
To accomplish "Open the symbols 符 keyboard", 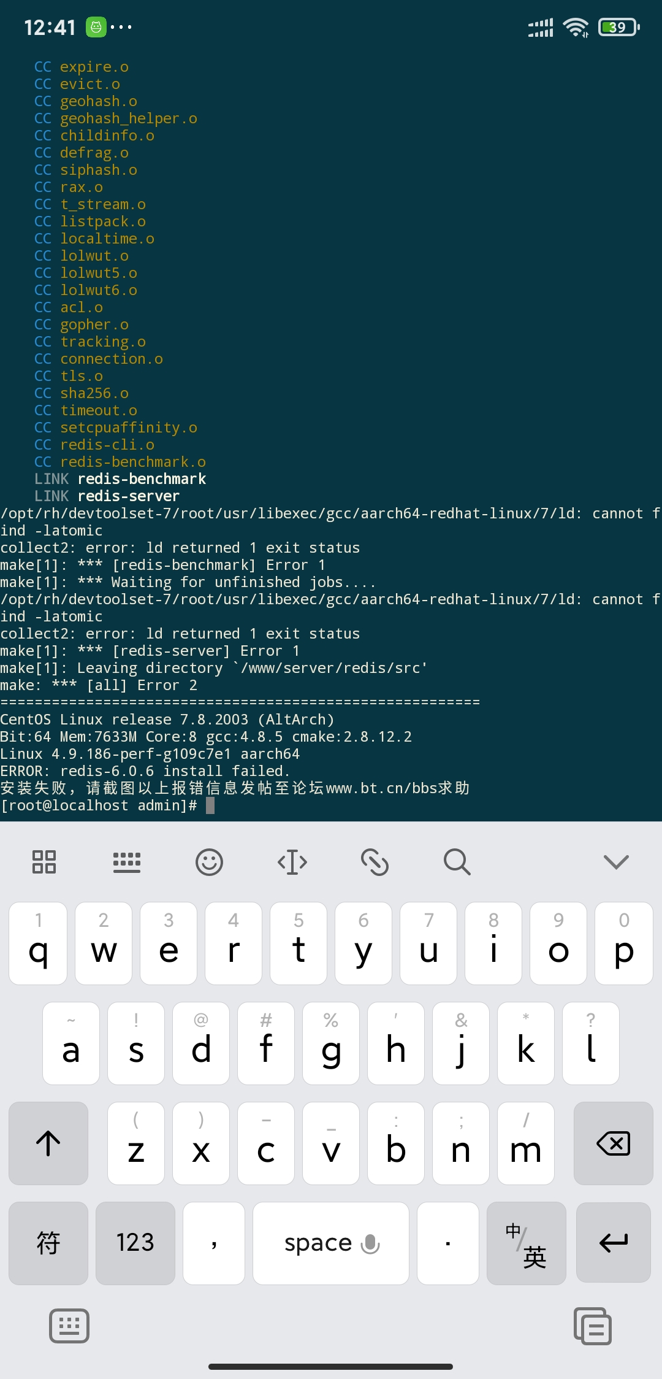I will point(48,1243).
